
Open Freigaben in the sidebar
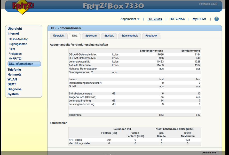(x=15, y=54)
